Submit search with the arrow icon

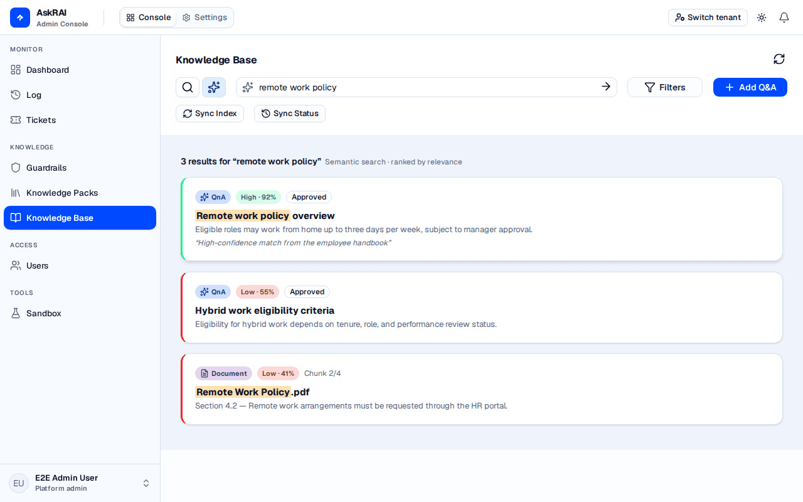pyautogui.click(x=606, y=87)
